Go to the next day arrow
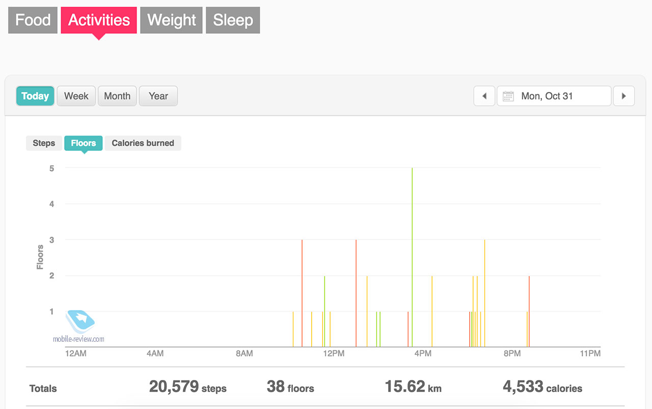The width and height of the screenshot is (652, 409). click(x=624, y=96)
